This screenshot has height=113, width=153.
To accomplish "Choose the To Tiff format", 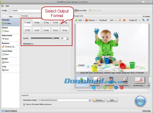I will (x=28, y=30).
